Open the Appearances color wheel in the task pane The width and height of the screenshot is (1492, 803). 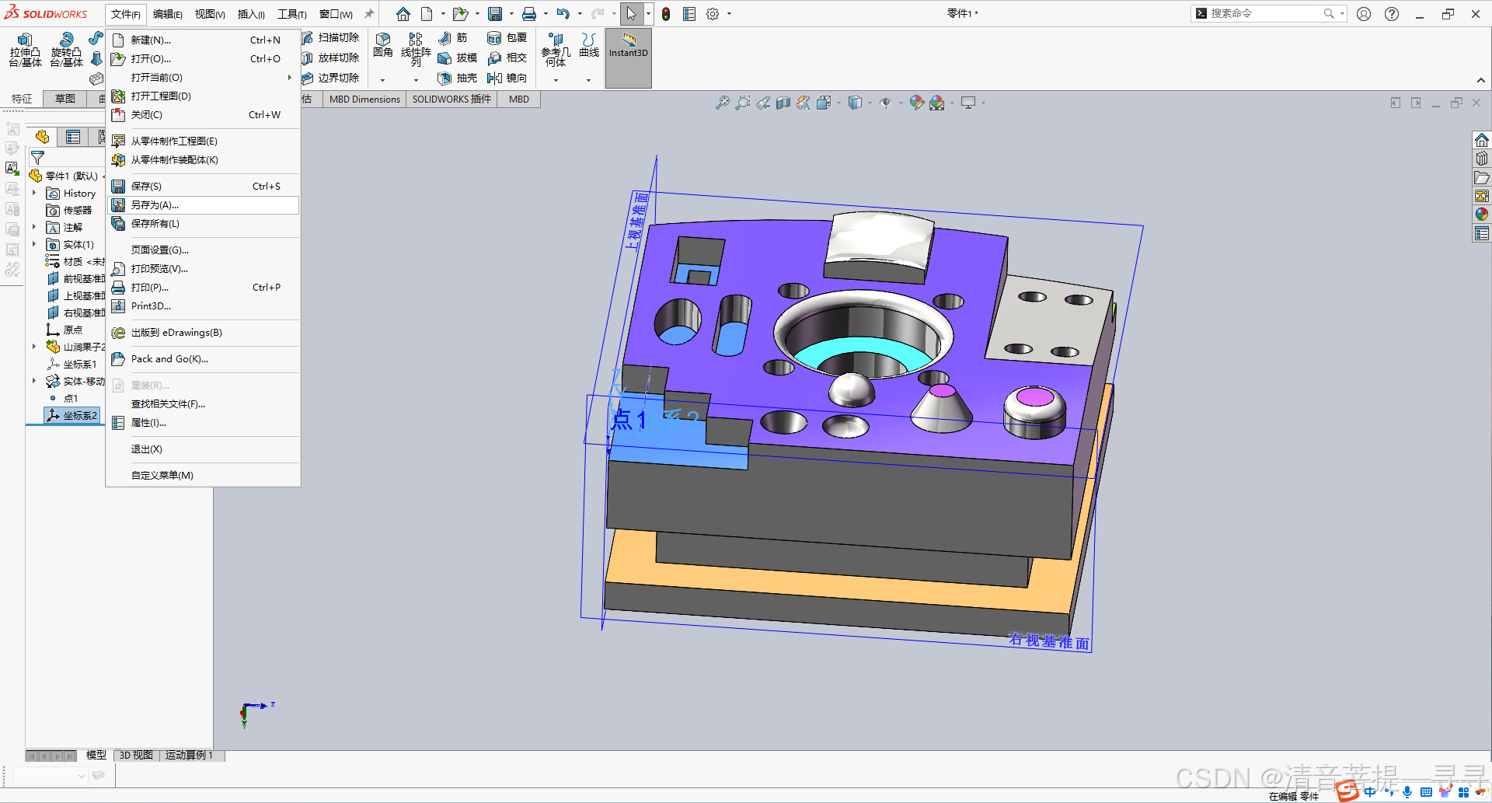[x=1482, y=215]
